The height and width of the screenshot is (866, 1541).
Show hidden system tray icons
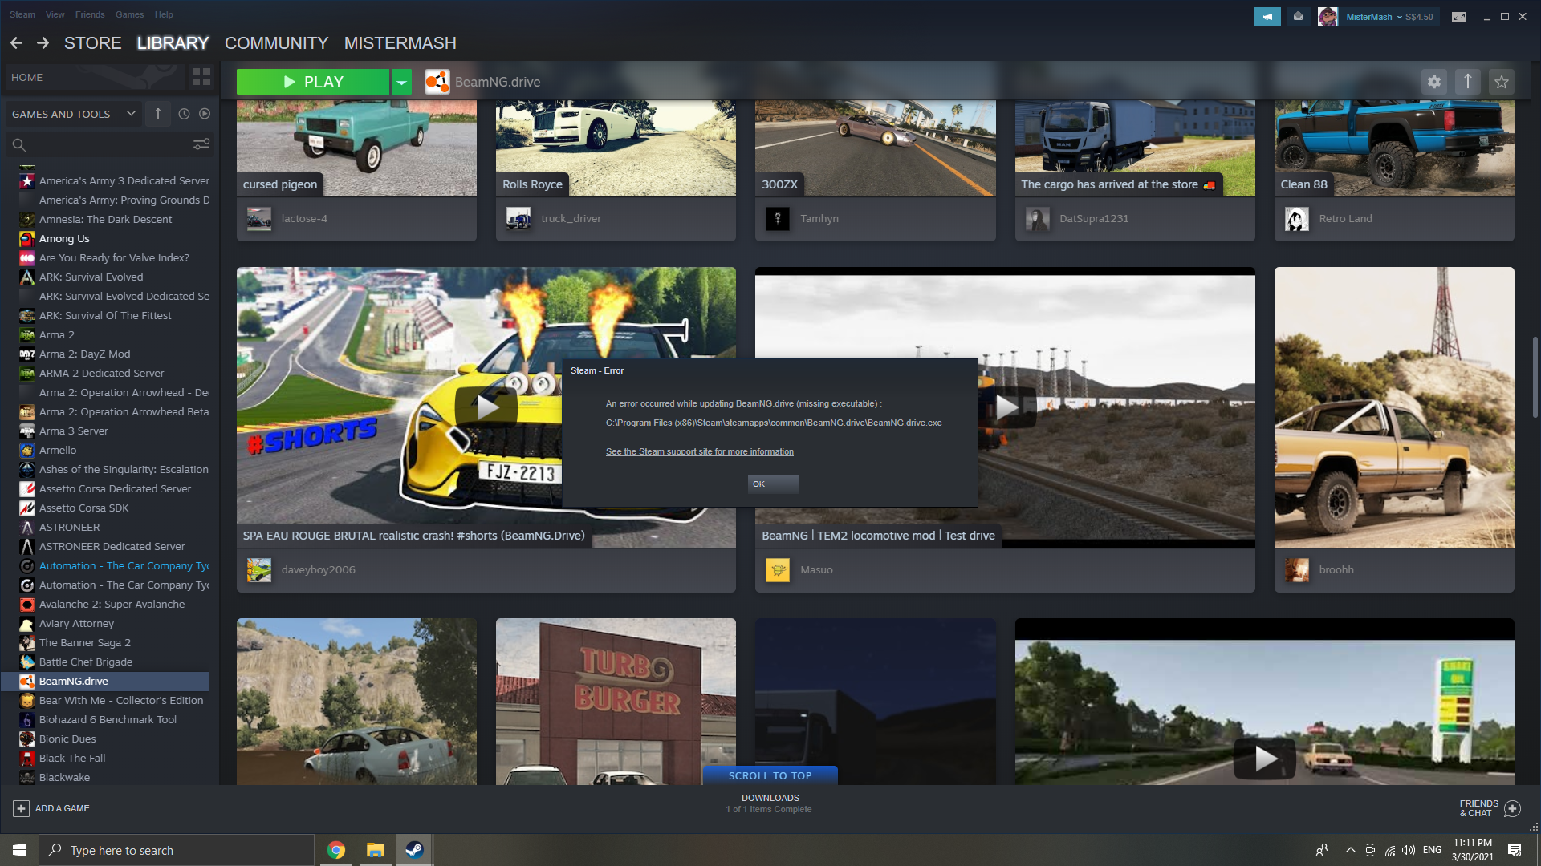click(x=1350, y=850)
